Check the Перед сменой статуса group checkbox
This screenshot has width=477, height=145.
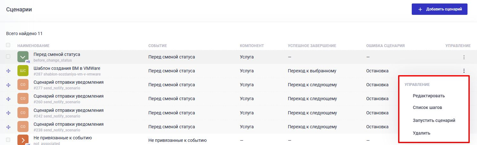[x=8, y=57]
